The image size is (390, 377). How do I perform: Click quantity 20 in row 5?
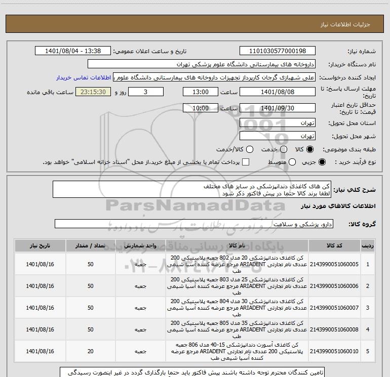tap(90, 351)
